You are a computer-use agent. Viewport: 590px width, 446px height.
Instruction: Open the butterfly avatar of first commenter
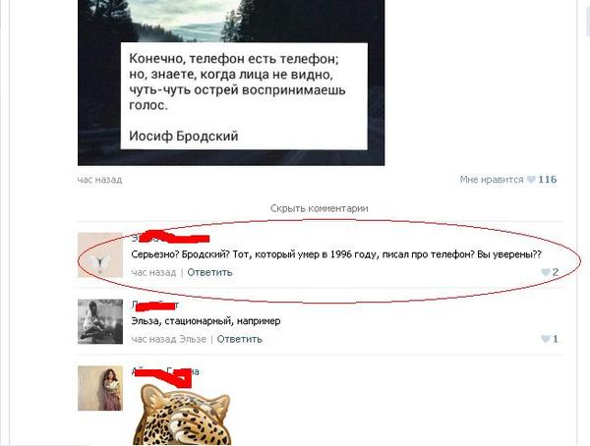[x=100, y=255]
